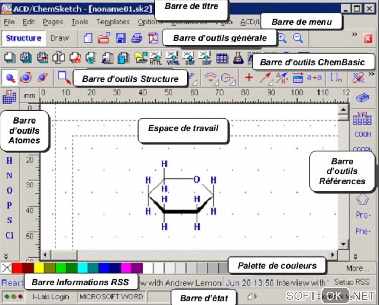The height and width of the screenshot is (305, 379).
Task: Select Nitrogen atom N
Action: click(x=9, y=176)
